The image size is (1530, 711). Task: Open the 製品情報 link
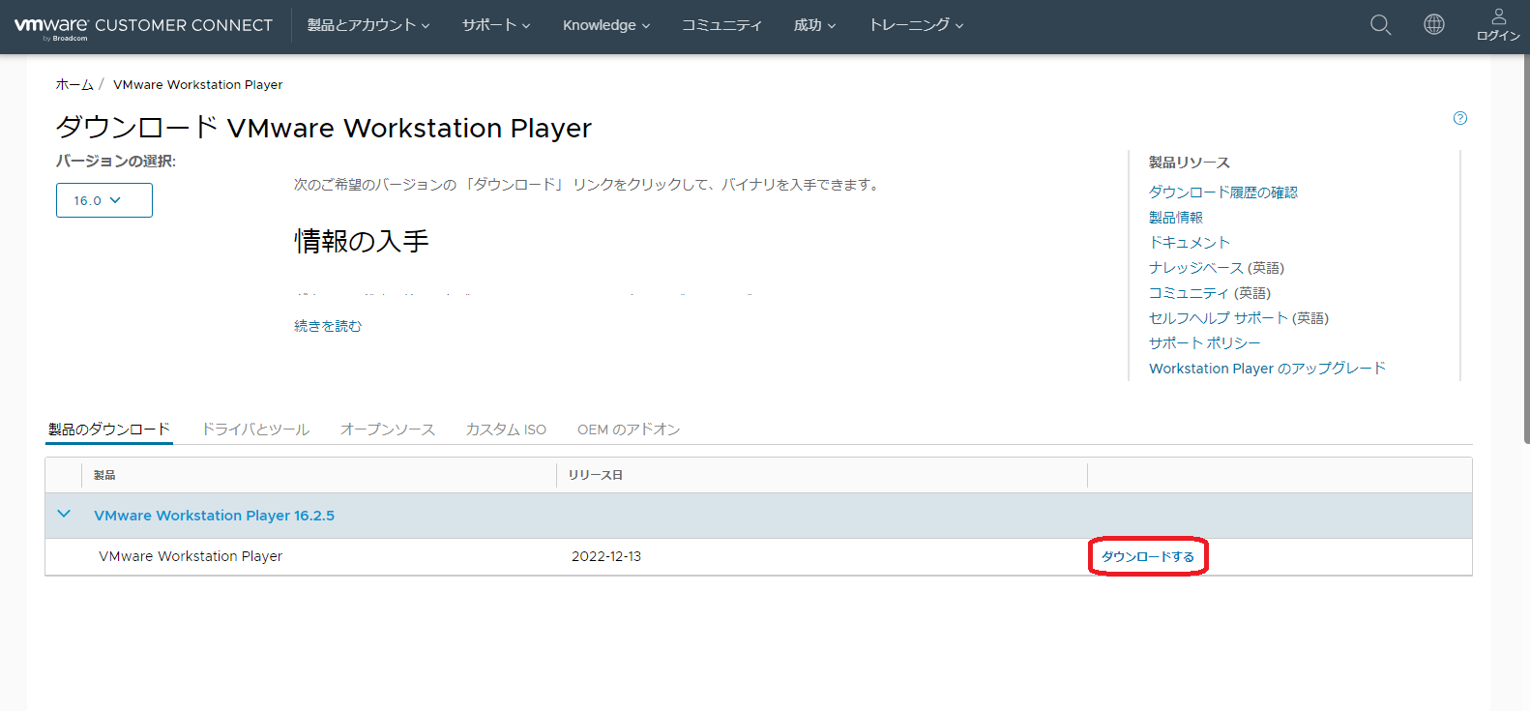(x=1176, y=218)
